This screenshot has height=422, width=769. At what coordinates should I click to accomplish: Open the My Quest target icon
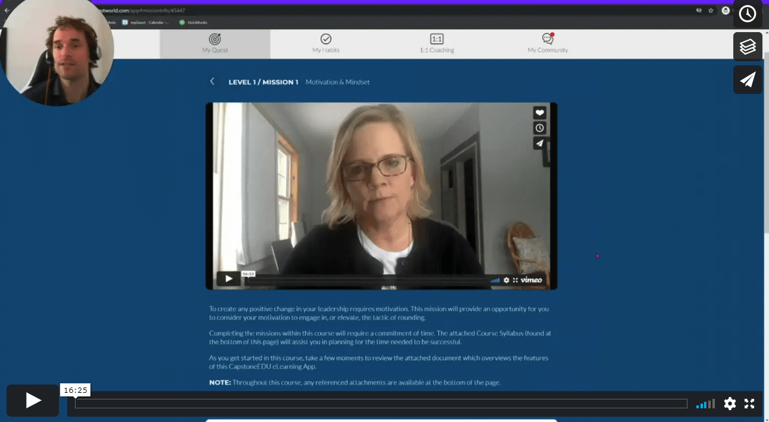tap(214, 40)
